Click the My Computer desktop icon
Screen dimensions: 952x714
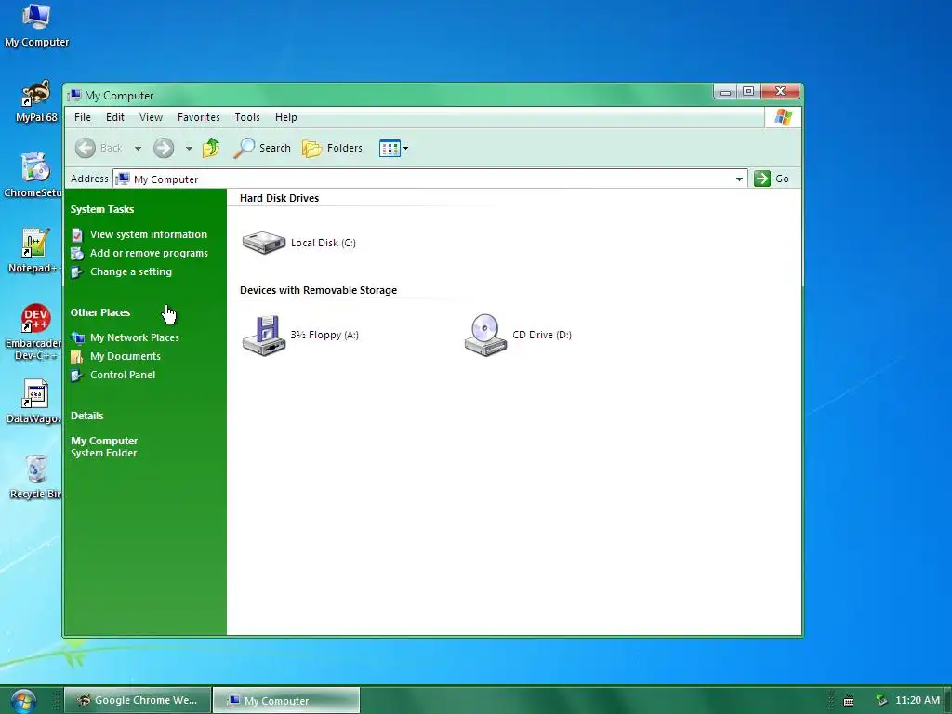36,25
